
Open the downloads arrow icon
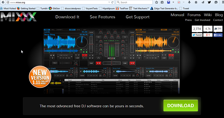190,2
